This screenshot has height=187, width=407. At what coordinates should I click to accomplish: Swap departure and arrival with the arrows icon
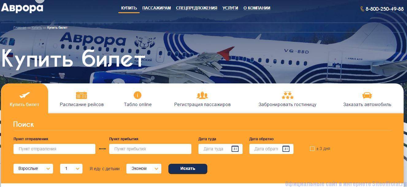tap(102, 149)
